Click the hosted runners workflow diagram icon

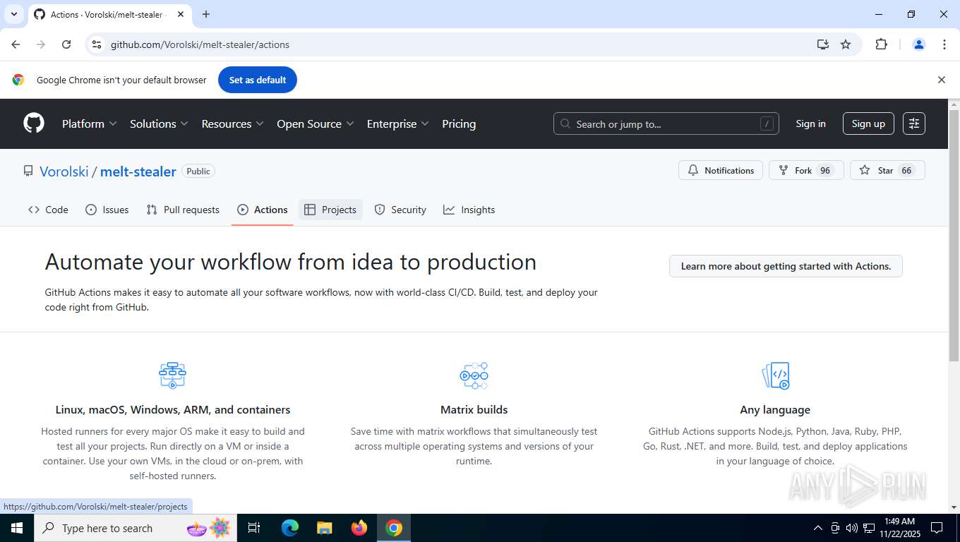coord(172,375)
